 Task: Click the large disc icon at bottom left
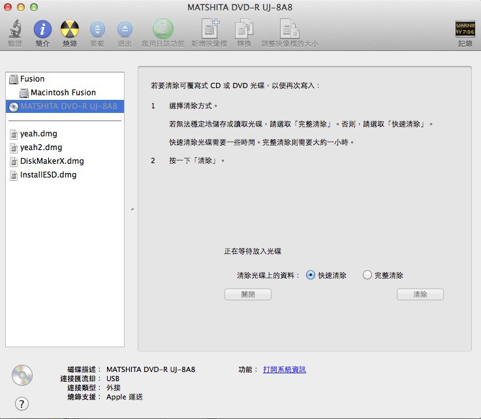coord(22,375)
